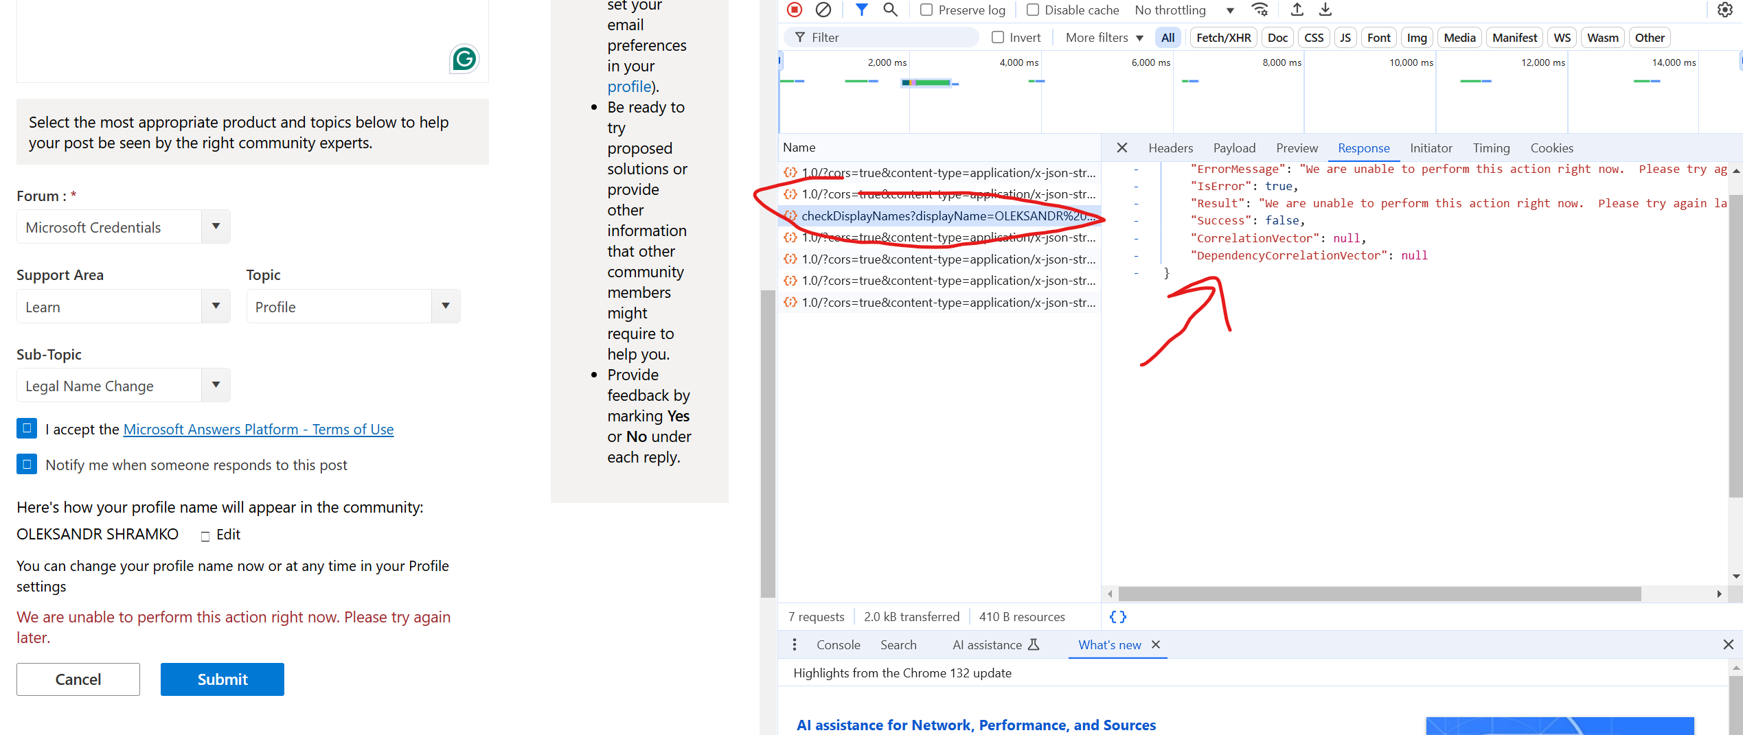Click the Grammarly icon in text box
Screen dimensions: 1743x735
(464, 59)
